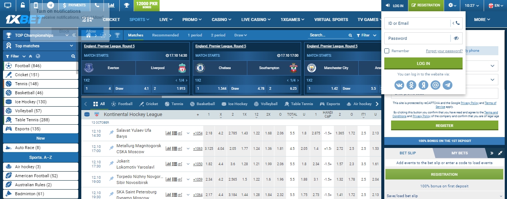Select Tennis (148) in sidebar
This screenshot has height=199, width=507.
pyautogui.click(x=41, y=84)
